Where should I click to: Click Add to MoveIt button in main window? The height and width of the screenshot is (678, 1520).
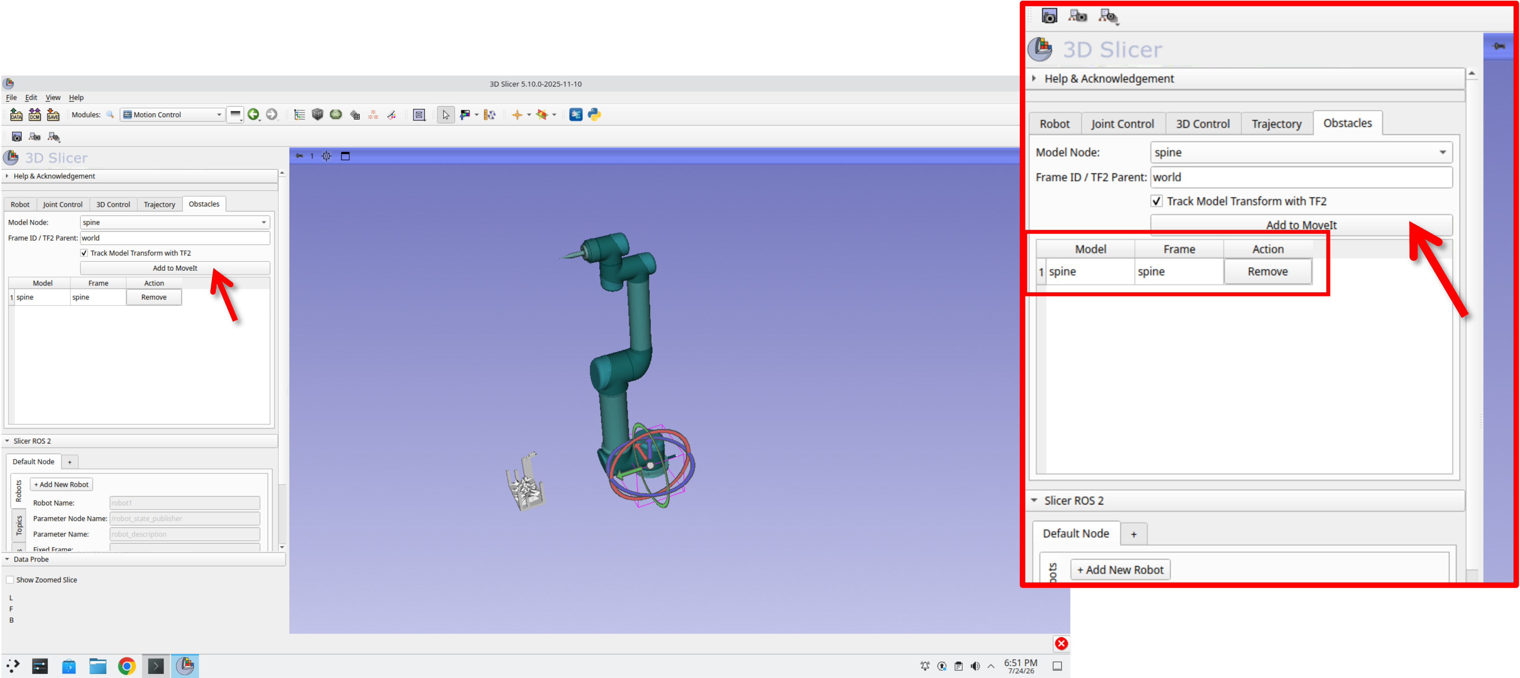[175, 268]
